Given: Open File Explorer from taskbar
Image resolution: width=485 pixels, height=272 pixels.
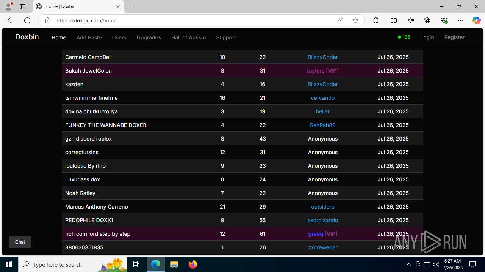Looking at the screenshot, I should click(174, 264).
